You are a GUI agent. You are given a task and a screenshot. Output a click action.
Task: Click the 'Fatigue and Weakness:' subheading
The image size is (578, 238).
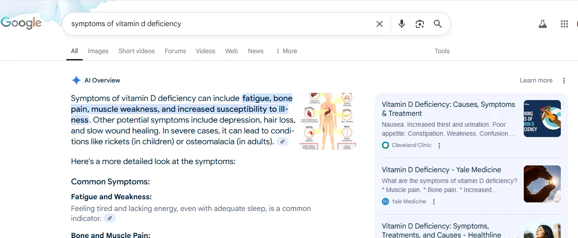coord(111,197)
